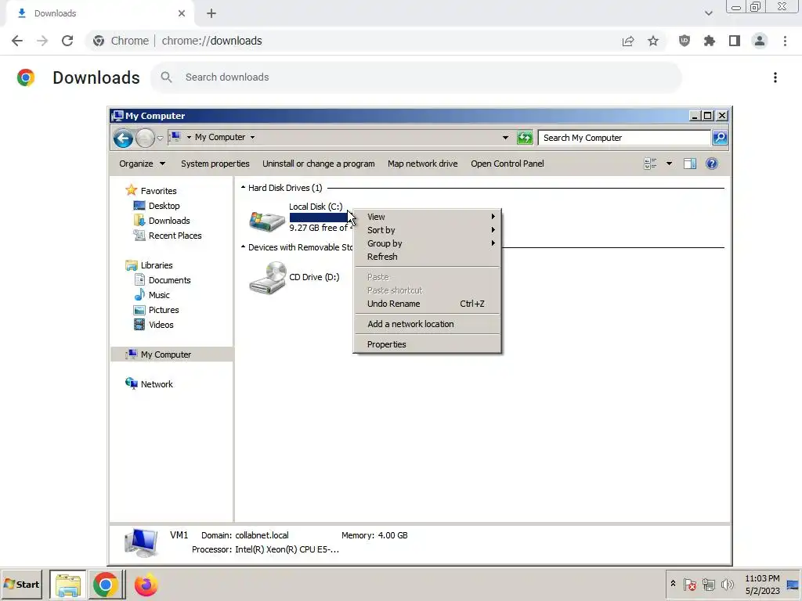Screen dimensions: 802x601
Task: Change view with view icon
Action: [x=651, y=164]
